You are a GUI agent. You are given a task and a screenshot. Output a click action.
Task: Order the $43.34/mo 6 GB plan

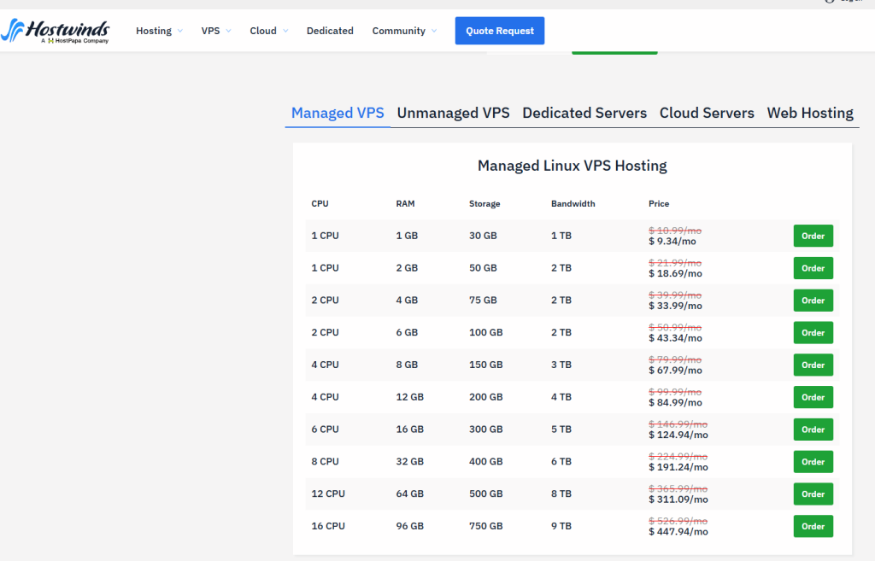(813, 333)
